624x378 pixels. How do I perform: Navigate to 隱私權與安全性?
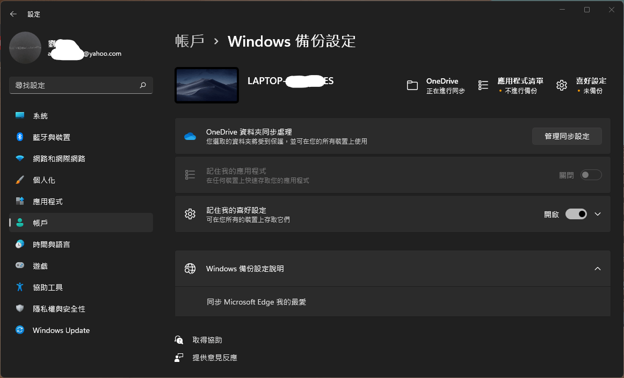click(81, 309)
